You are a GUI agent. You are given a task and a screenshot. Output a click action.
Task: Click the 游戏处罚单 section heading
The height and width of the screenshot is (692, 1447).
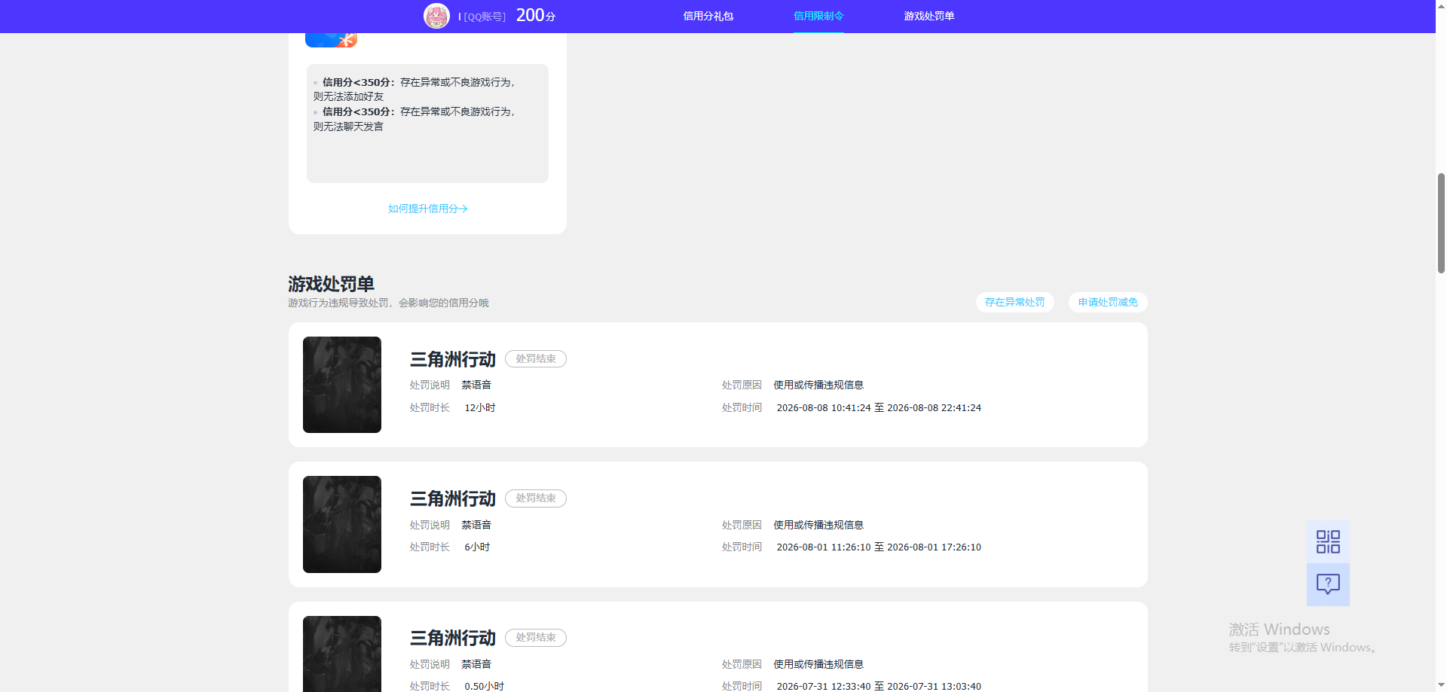pyautogui.click(x=332, y=284)
